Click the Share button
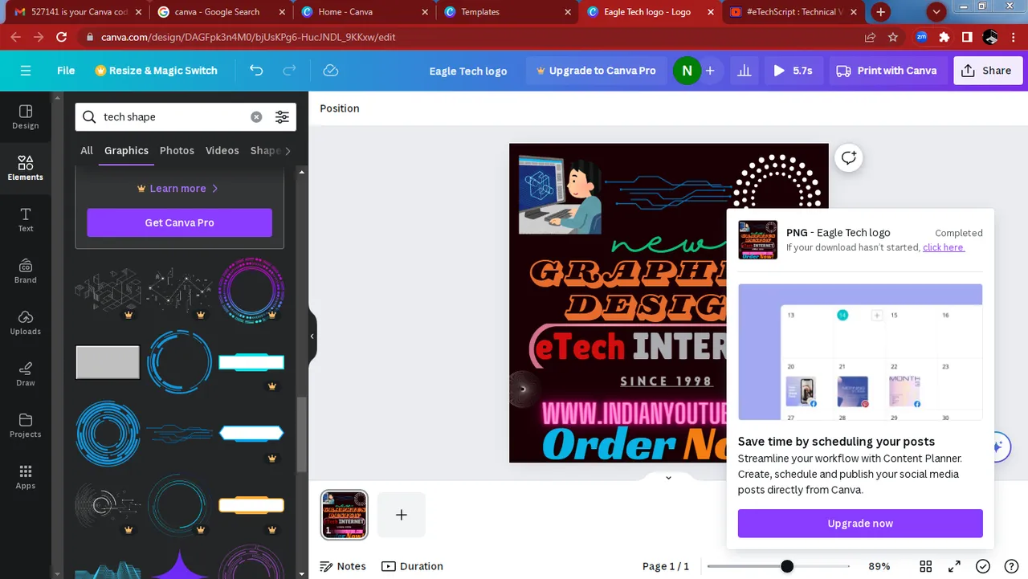The width and height of the screenshot is (1028, 579). 988,71
